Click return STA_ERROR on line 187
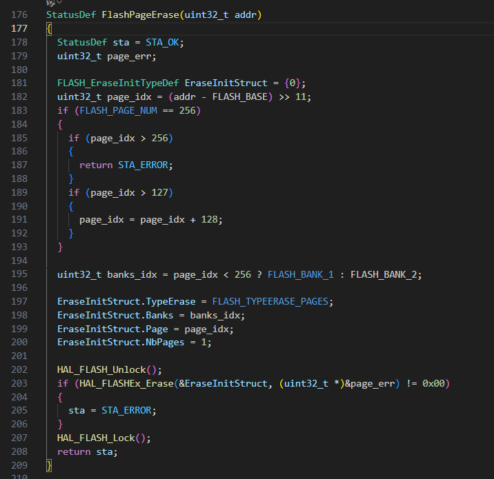Image resolution: width=494 pixels, height=479 pixels. pos(126,165)
